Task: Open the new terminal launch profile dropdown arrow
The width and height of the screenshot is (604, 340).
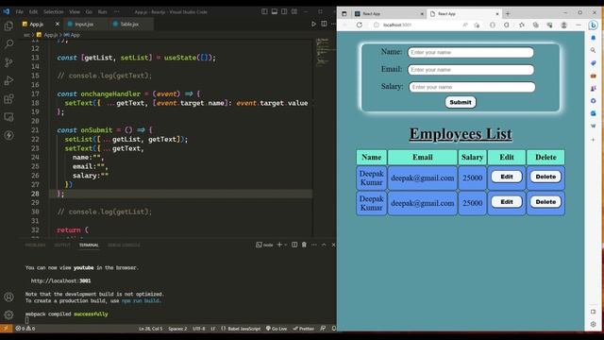Action: click(x=285, y=245)
